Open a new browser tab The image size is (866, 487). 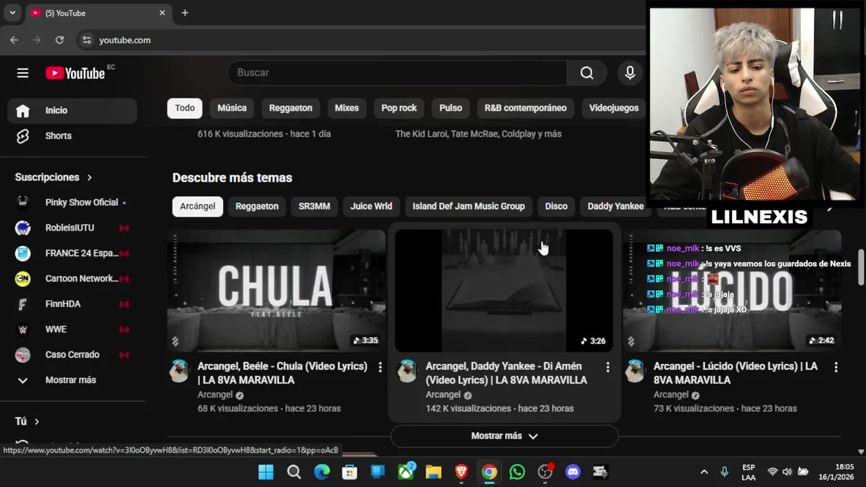tap(185, 13)
